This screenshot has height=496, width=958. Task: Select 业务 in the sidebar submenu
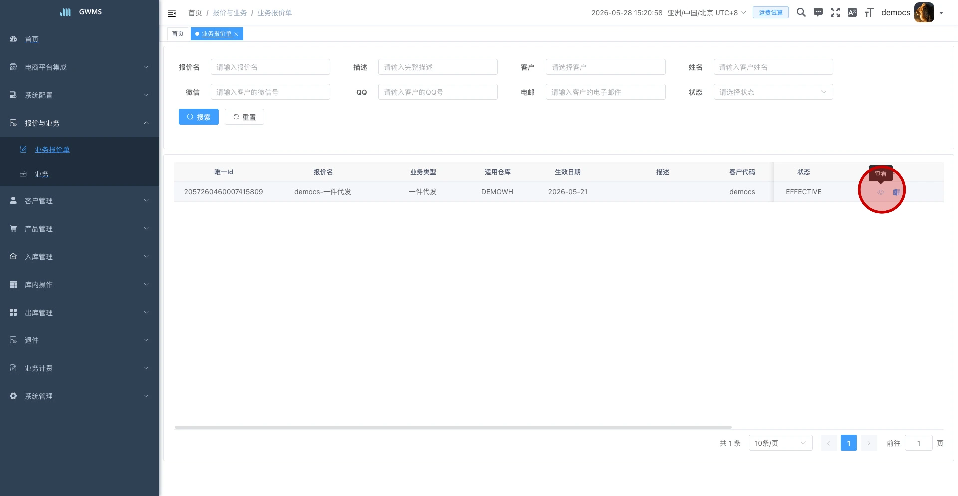point(80,174)
